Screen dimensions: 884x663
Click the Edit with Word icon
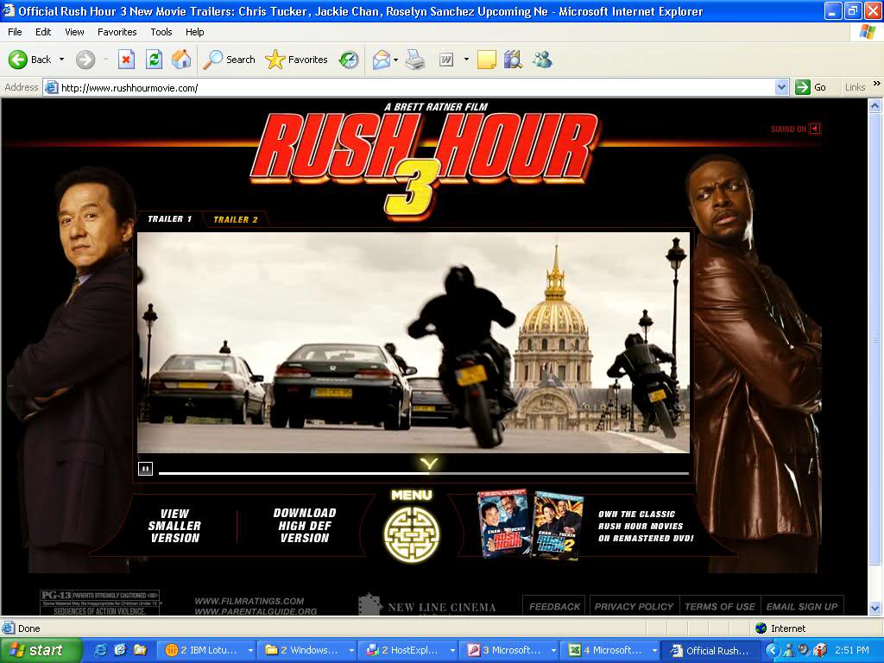pyautogui.click(x=446, y=60)
